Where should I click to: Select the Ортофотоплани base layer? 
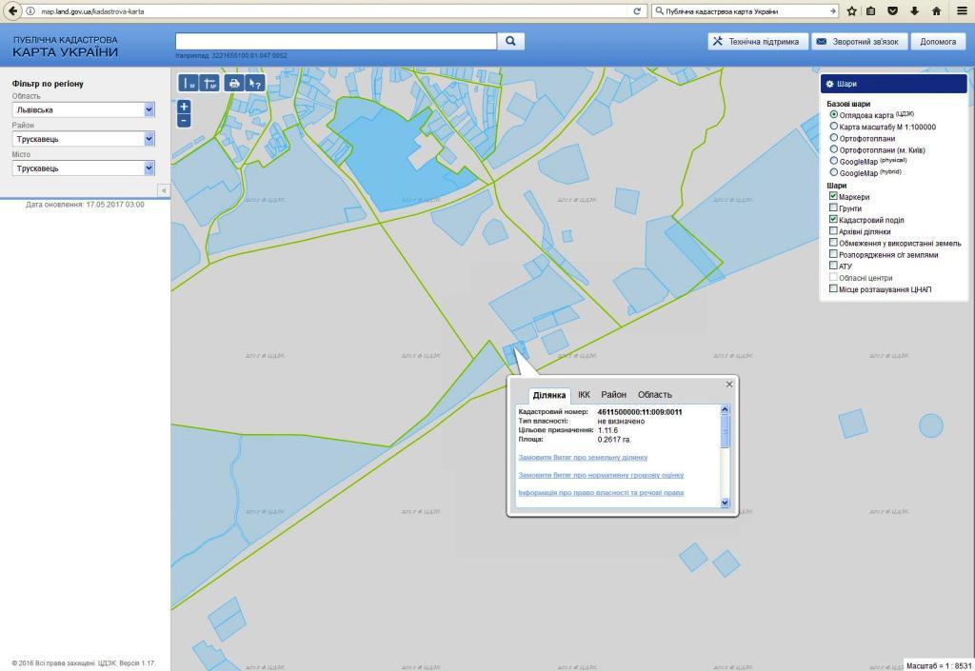[834, 138]
